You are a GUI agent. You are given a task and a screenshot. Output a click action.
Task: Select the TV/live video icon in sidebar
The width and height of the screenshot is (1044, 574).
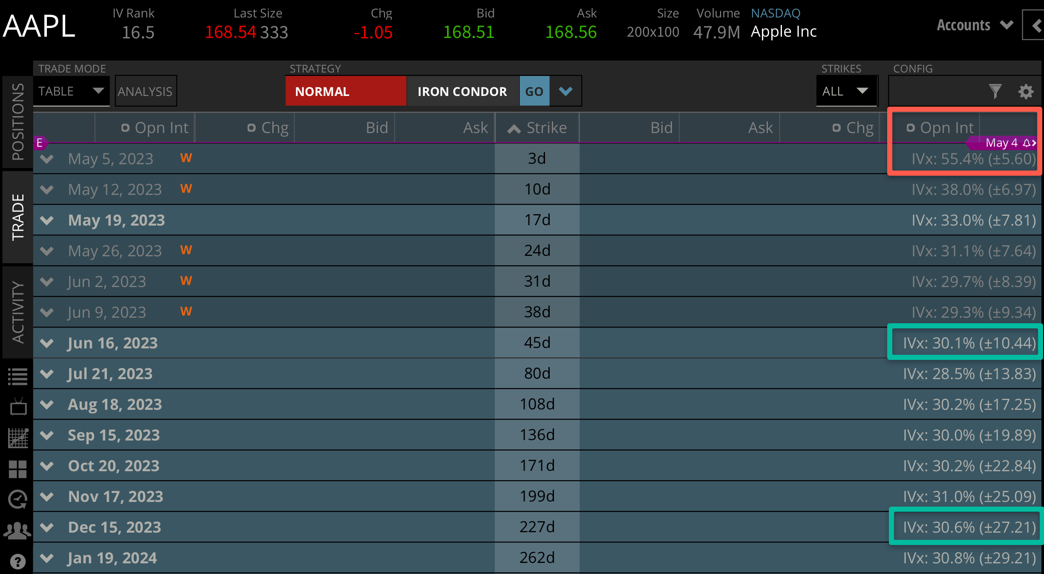pyautogui.click(x=17, y=406)
